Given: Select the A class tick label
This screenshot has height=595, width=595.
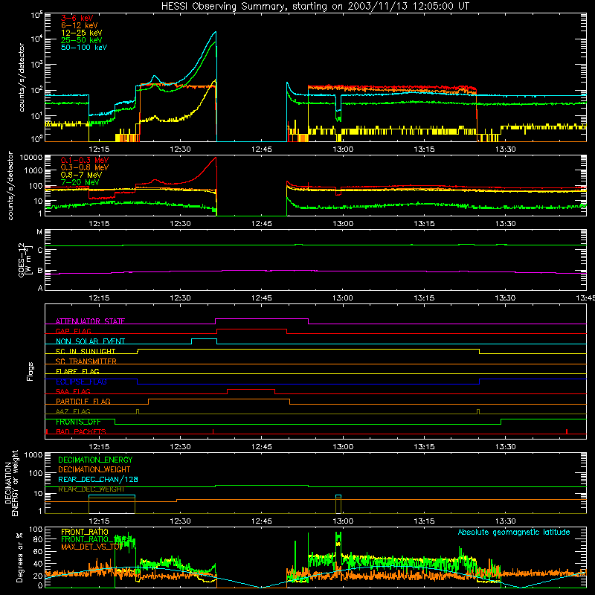Looking at the screenshot, I should pyautogui.click(x=40, y=288).
